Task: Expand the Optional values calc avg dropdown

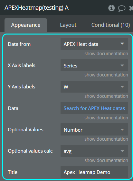Action: coord(94,151)
